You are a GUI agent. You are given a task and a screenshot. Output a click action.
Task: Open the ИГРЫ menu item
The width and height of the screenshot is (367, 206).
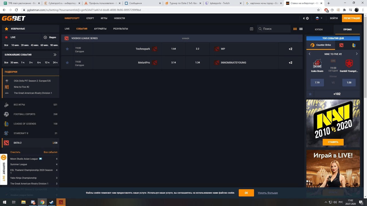104,18
